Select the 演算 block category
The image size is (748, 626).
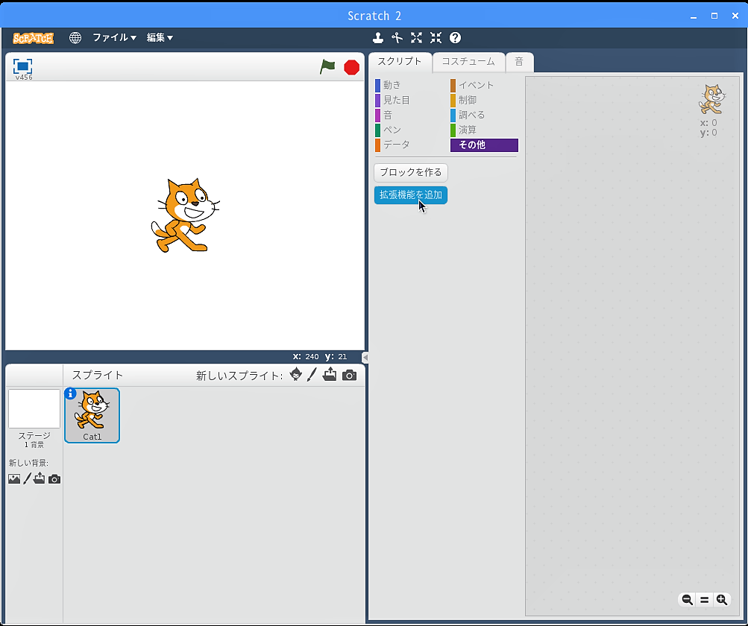pos(484,130)
